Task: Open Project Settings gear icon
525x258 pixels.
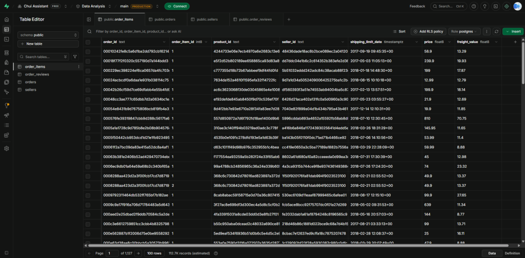Action: (x=6, y=148)
